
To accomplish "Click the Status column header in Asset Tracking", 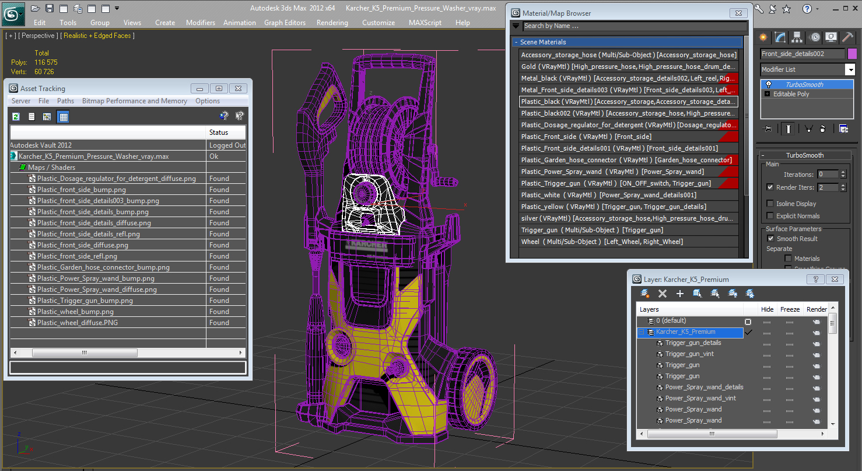I will [226, 132].
